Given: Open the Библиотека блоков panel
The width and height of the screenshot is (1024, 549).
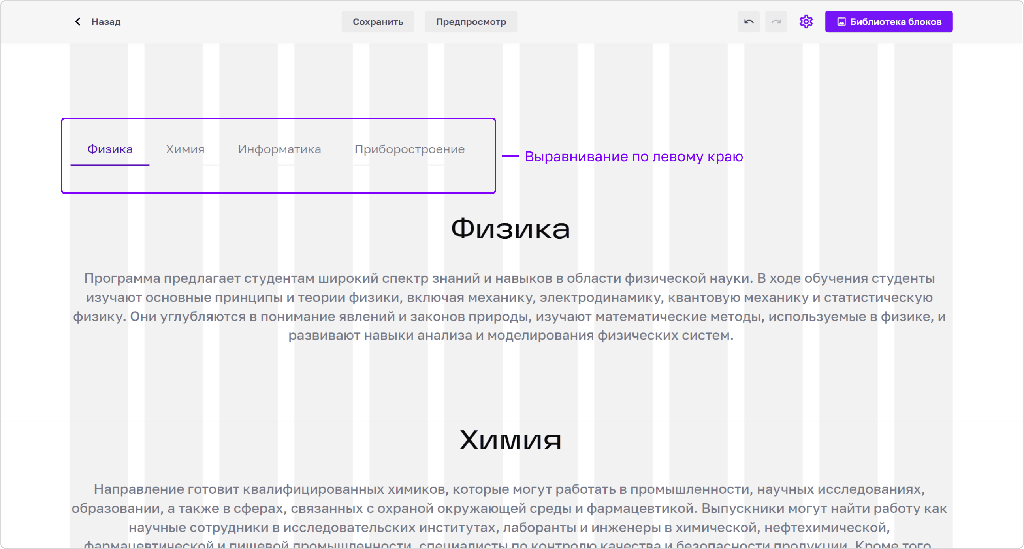Looking at the screenshot, I should click(888, 21).
